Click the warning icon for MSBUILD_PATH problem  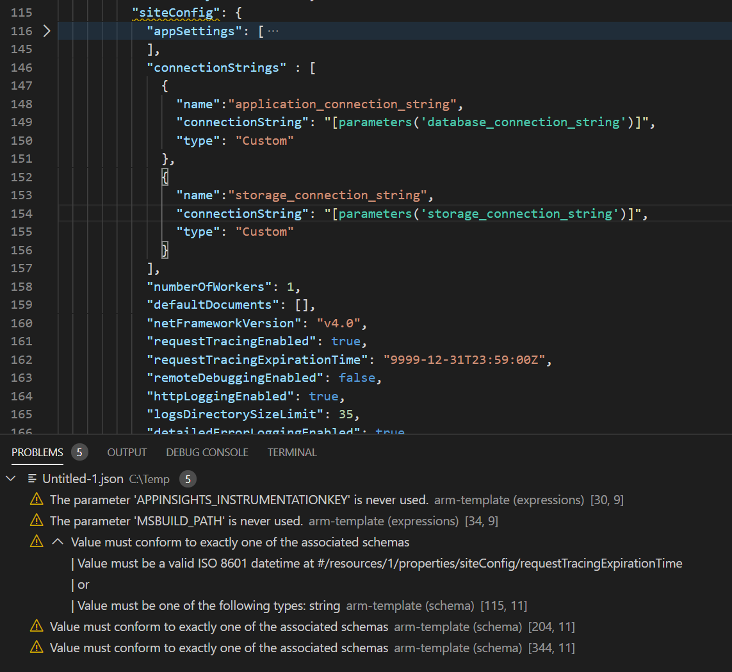coord(37,521)
